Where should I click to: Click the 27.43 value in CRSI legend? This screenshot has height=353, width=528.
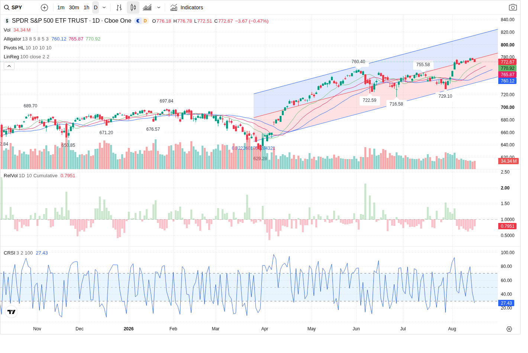(x=42, y=253)
